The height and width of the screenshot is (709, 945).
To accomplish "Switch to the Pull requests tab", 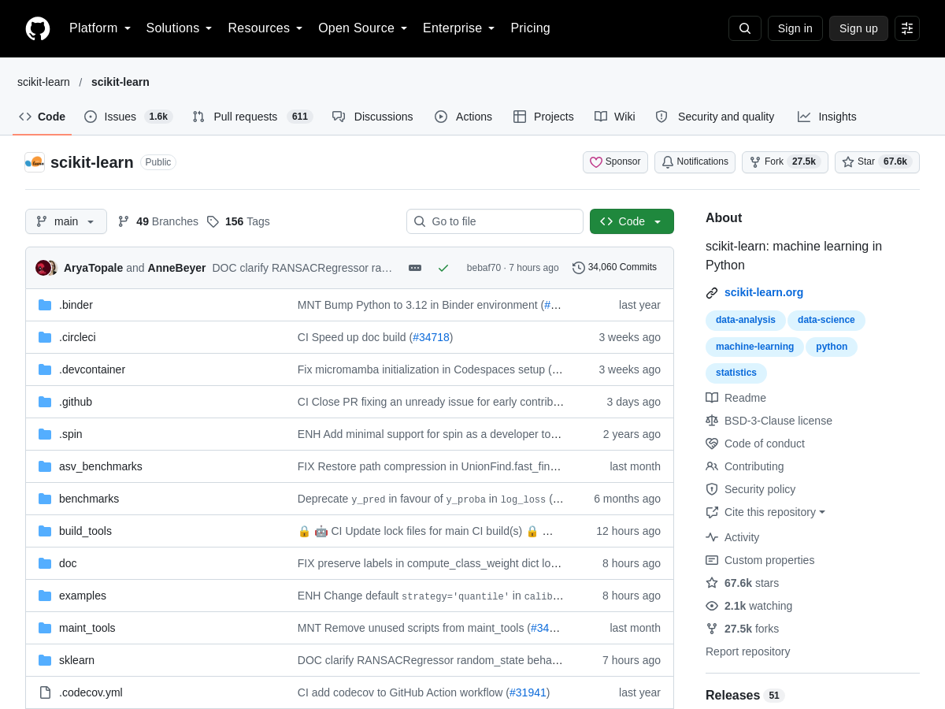I will [x=253, y=117].
